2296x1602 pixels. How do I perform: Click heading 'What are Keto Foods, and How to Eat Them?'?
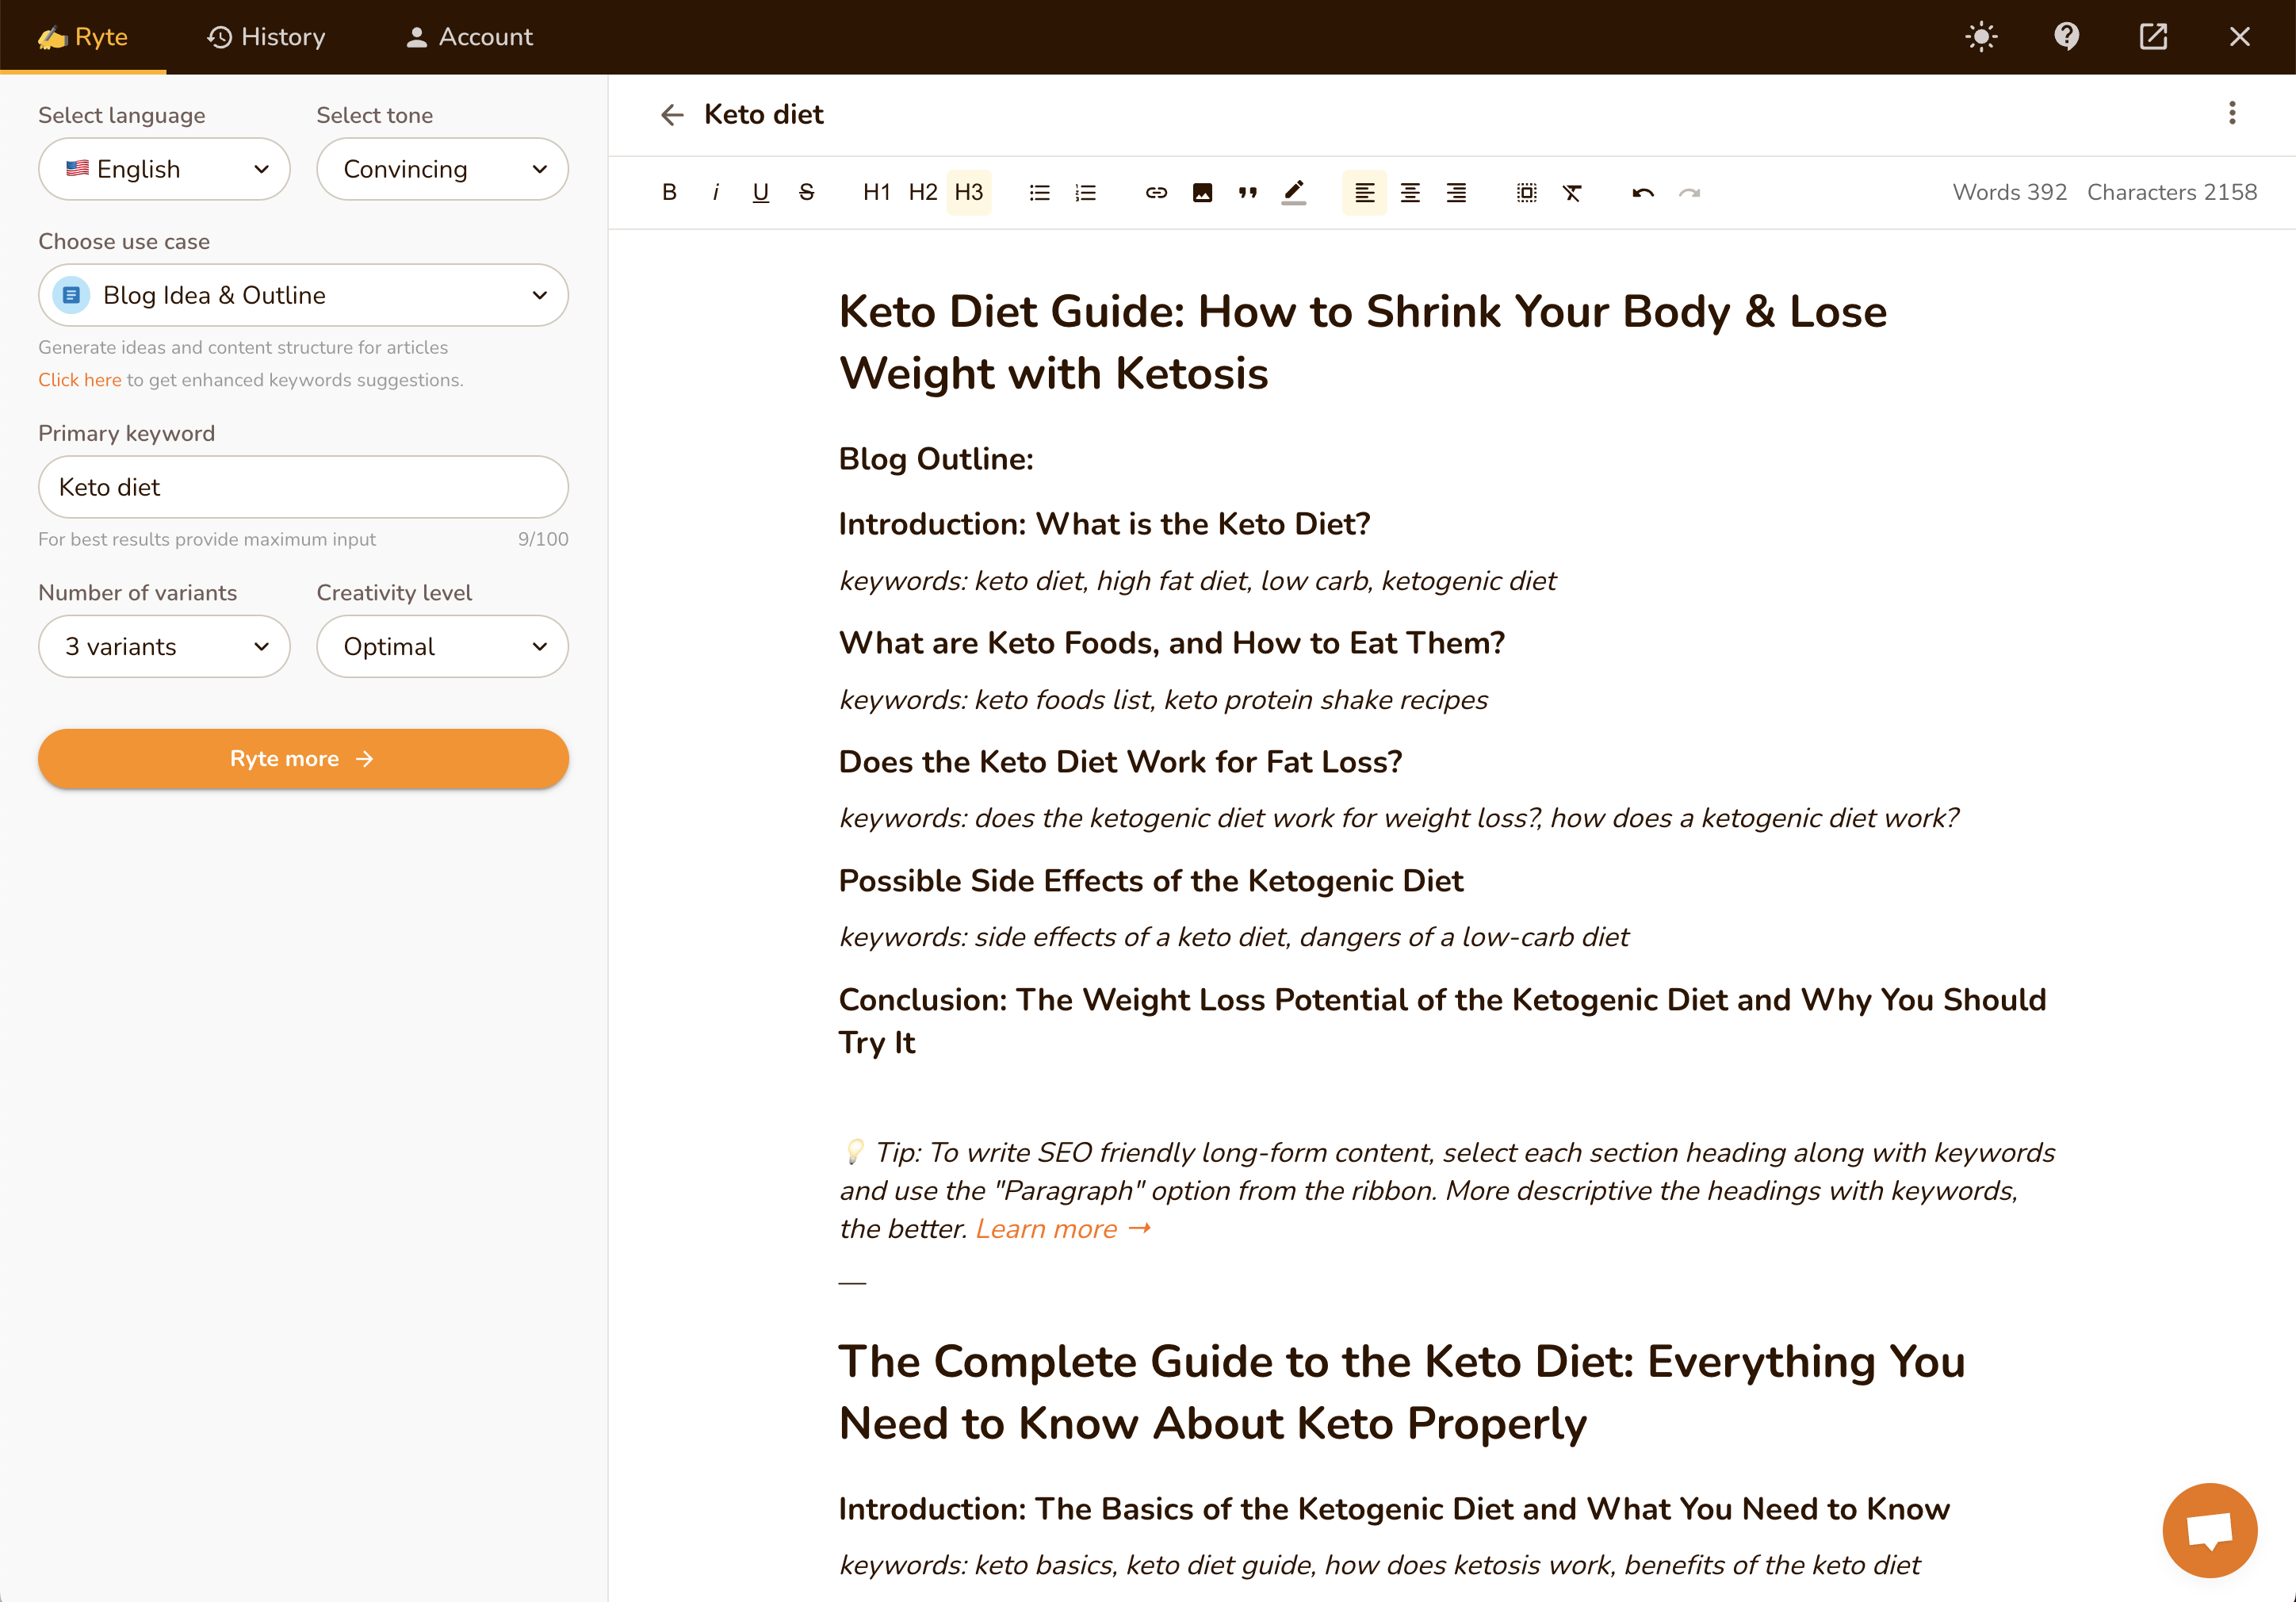[1171, 643]
